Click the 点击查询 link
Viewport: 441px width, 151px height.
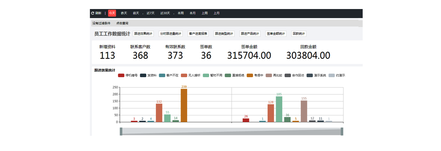(122, 23)
